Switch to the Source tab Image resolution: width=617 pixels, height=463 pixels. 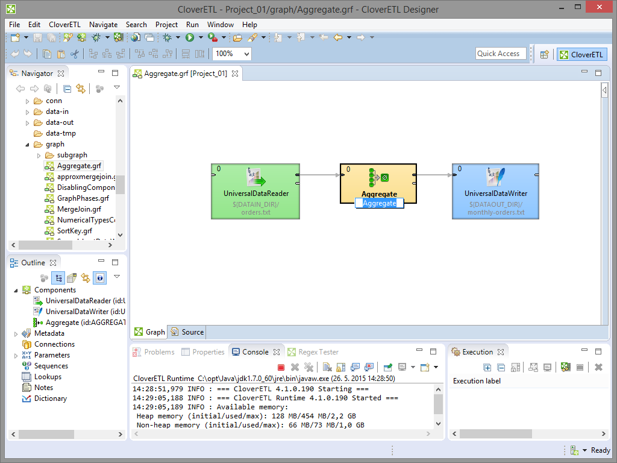tap(187, 332)
